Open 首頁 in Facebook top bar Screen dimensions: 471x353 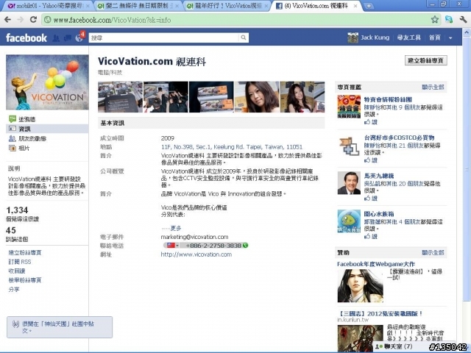pyautogui.click(x=435, y=38)
